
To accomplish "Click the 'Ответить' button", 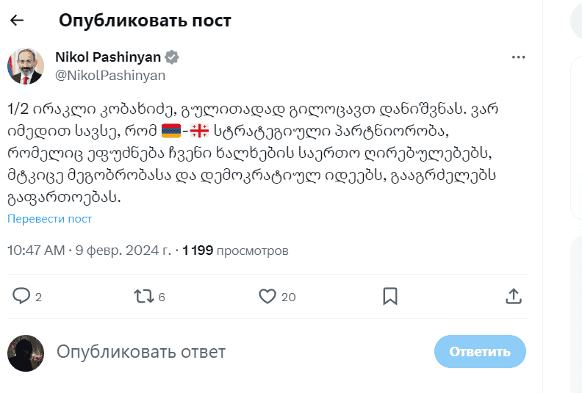I will coord(480,351).
